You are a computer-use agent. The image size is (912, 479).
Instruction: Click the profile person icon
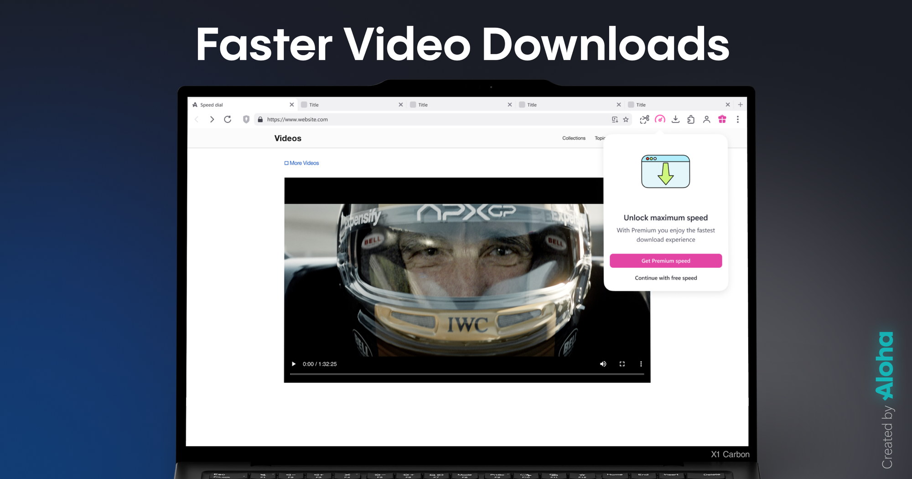(706, 119)
